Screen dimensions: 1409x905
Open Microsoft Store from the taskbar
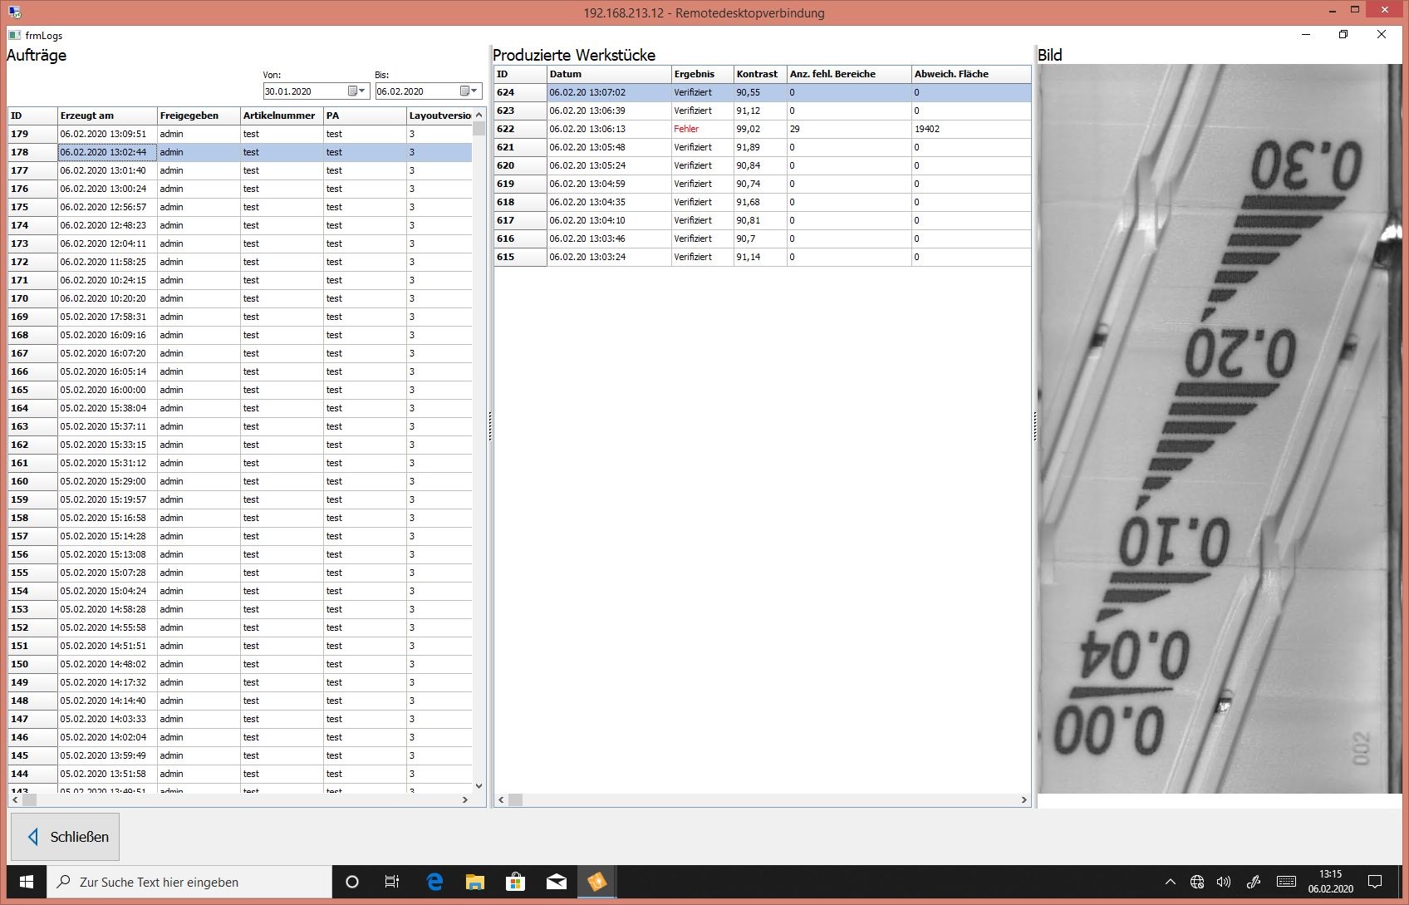[x=515, y=882]
